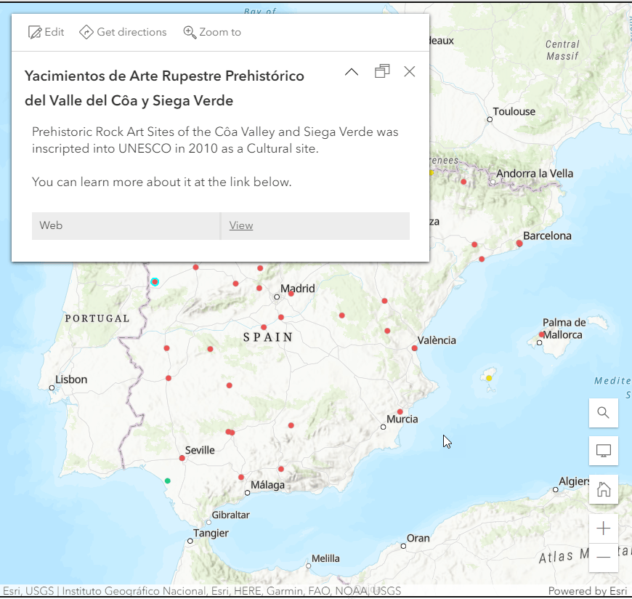Select the highlighted cyan-ringed site marker
Viewport: 632px width, 599px height.
click(x=155, y=282)
